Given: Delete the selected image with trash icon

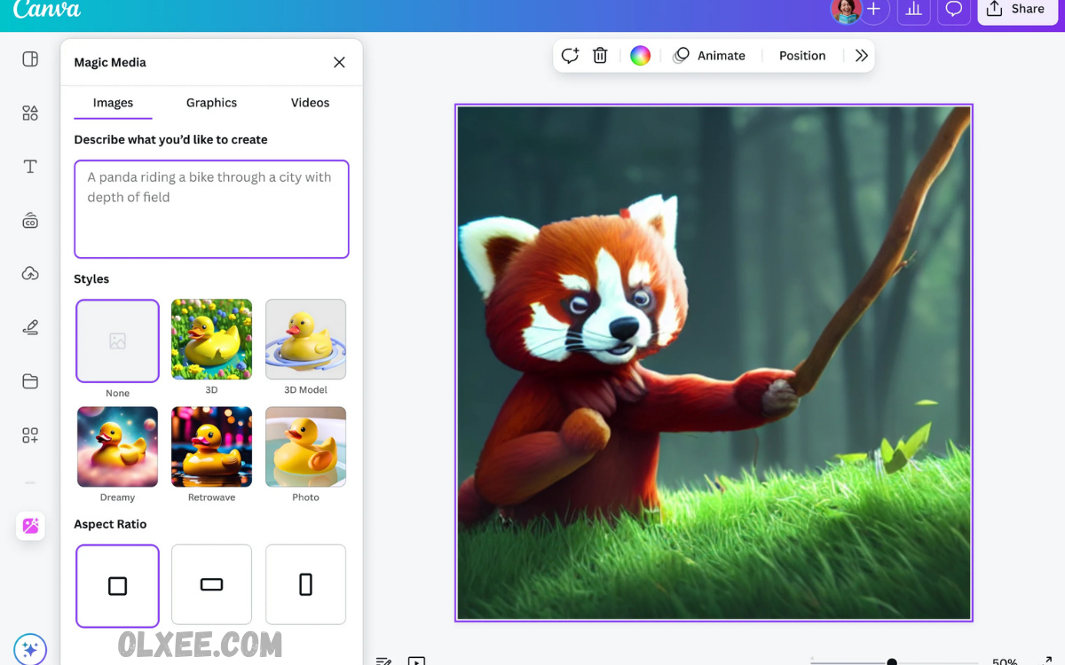Looking at the screenshot, I should tap(600, 55).
